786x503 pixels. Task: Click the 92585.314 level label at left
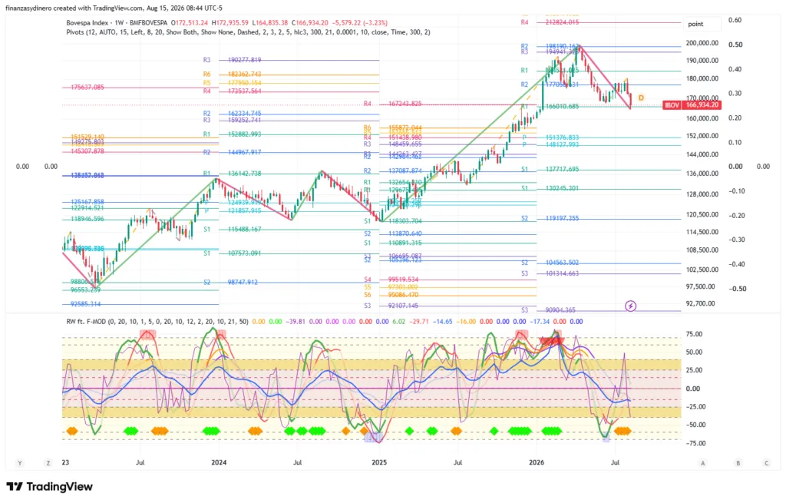[86, 304]
